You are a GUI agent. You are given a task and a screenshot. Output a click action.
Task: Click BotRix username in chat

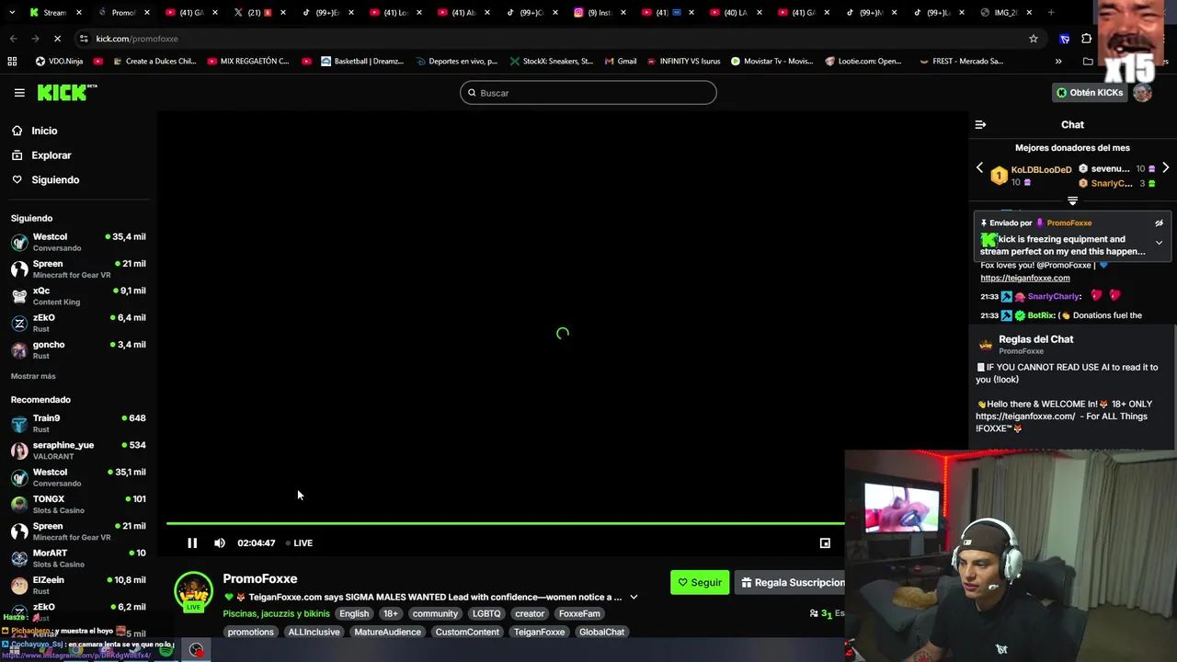click(1041, 315)
